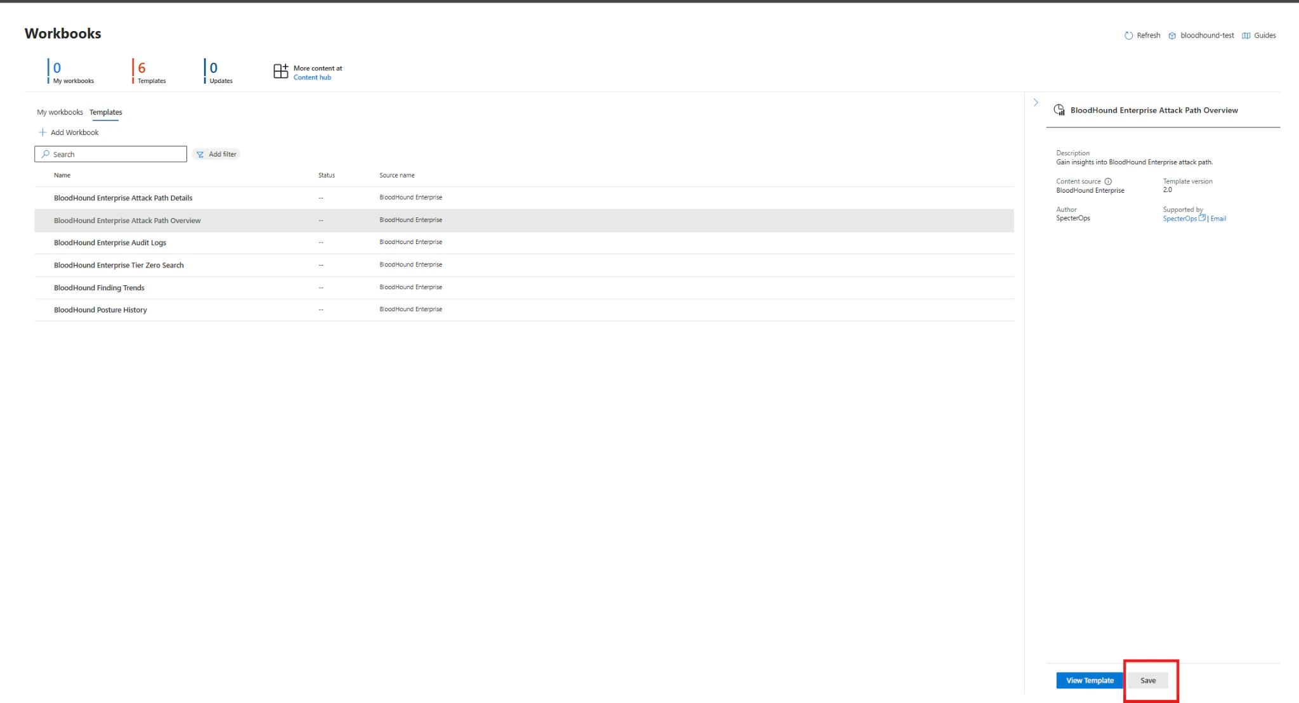Open the Content hub link
Viewport: 1299px width, 703px height.
coord(312,77)
